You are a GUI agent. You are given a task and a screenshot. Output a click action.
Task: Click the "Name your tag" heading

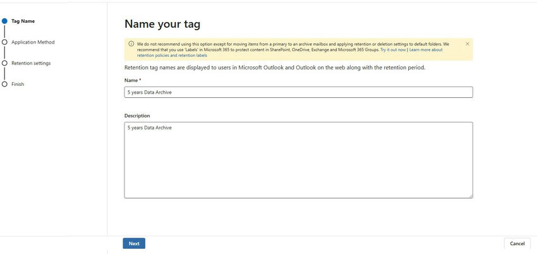[162, 24]
